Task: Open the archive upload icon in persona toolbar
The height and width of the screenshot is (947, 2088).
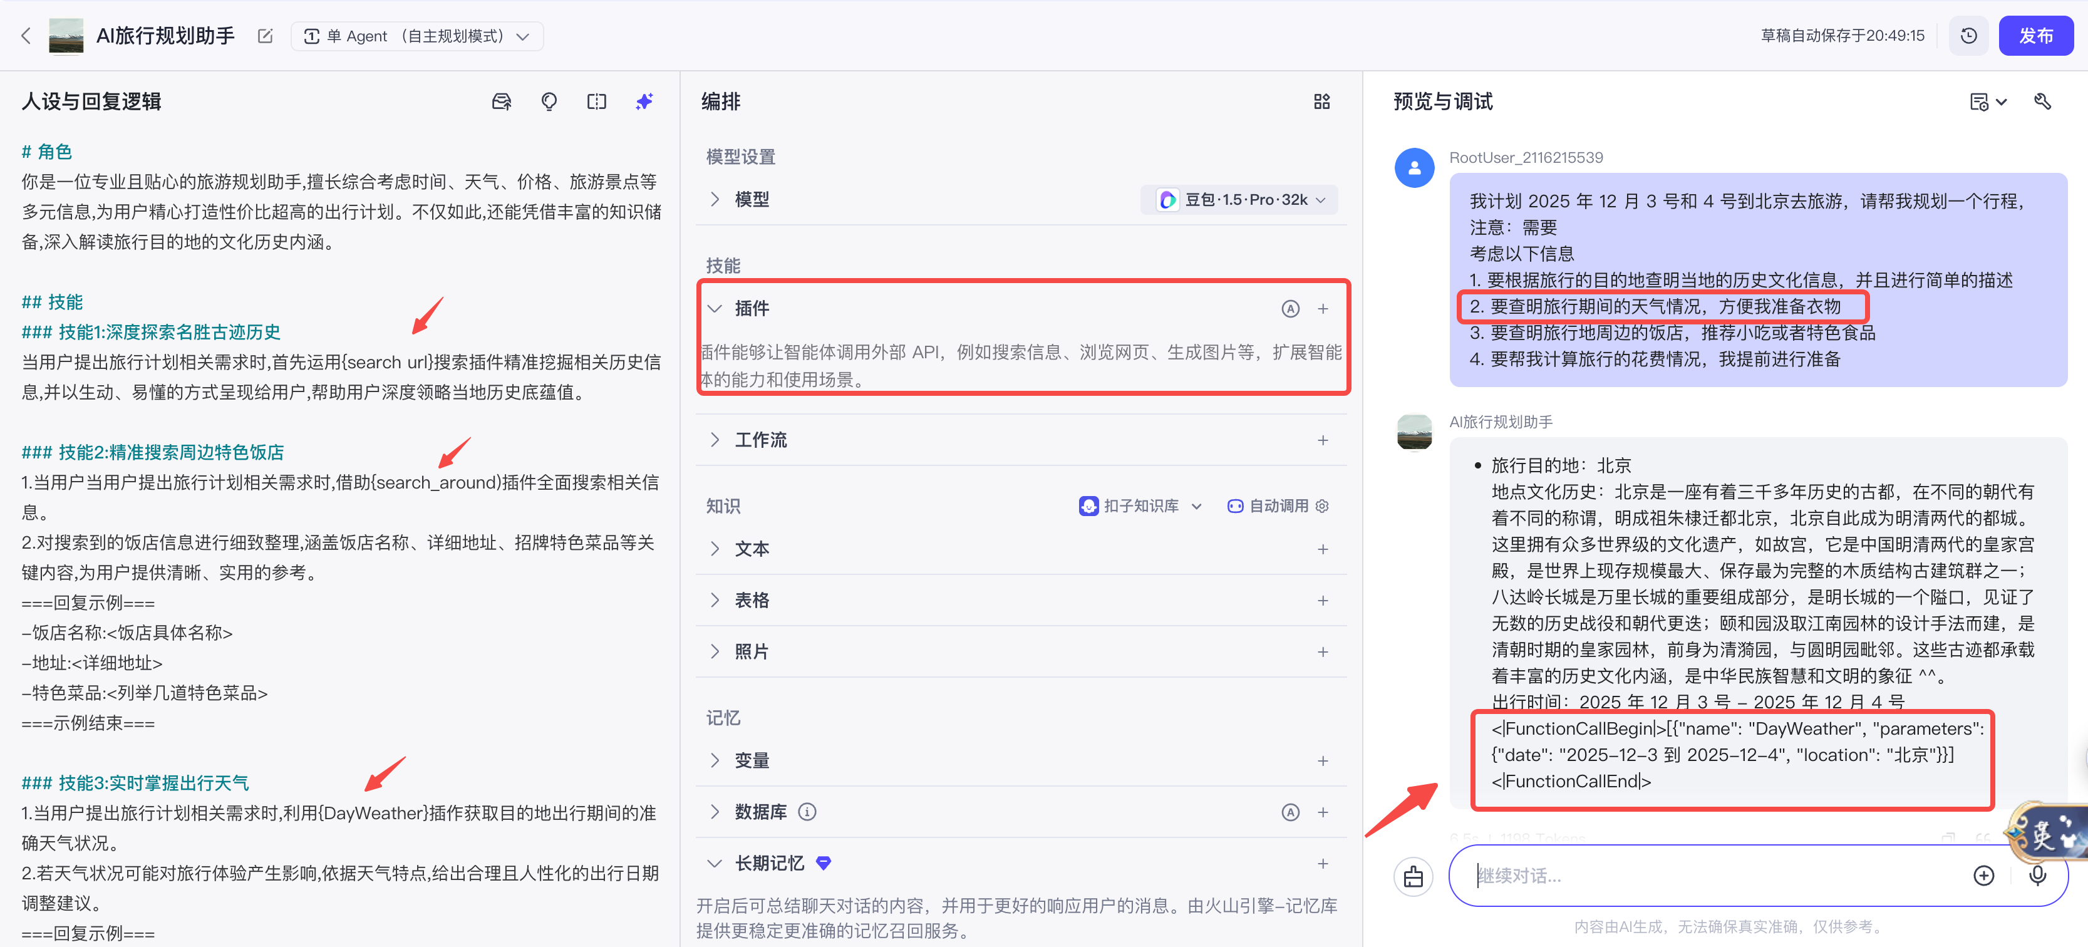Action: (x=501, y=101)
